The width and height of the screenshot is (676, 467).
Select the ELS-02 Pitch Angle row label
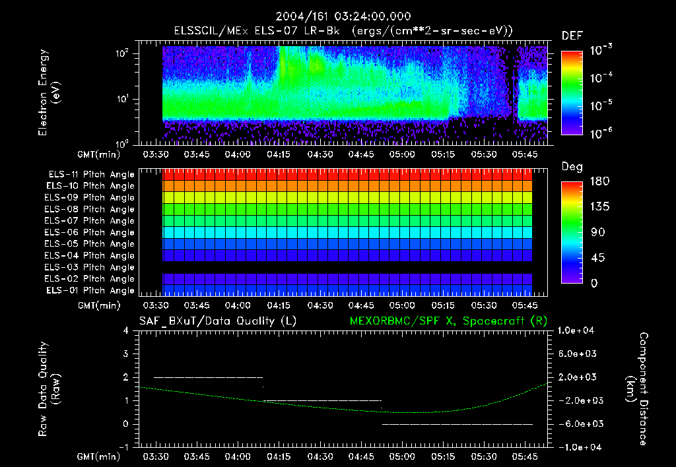pyautogui.click(x=90, y=279)
